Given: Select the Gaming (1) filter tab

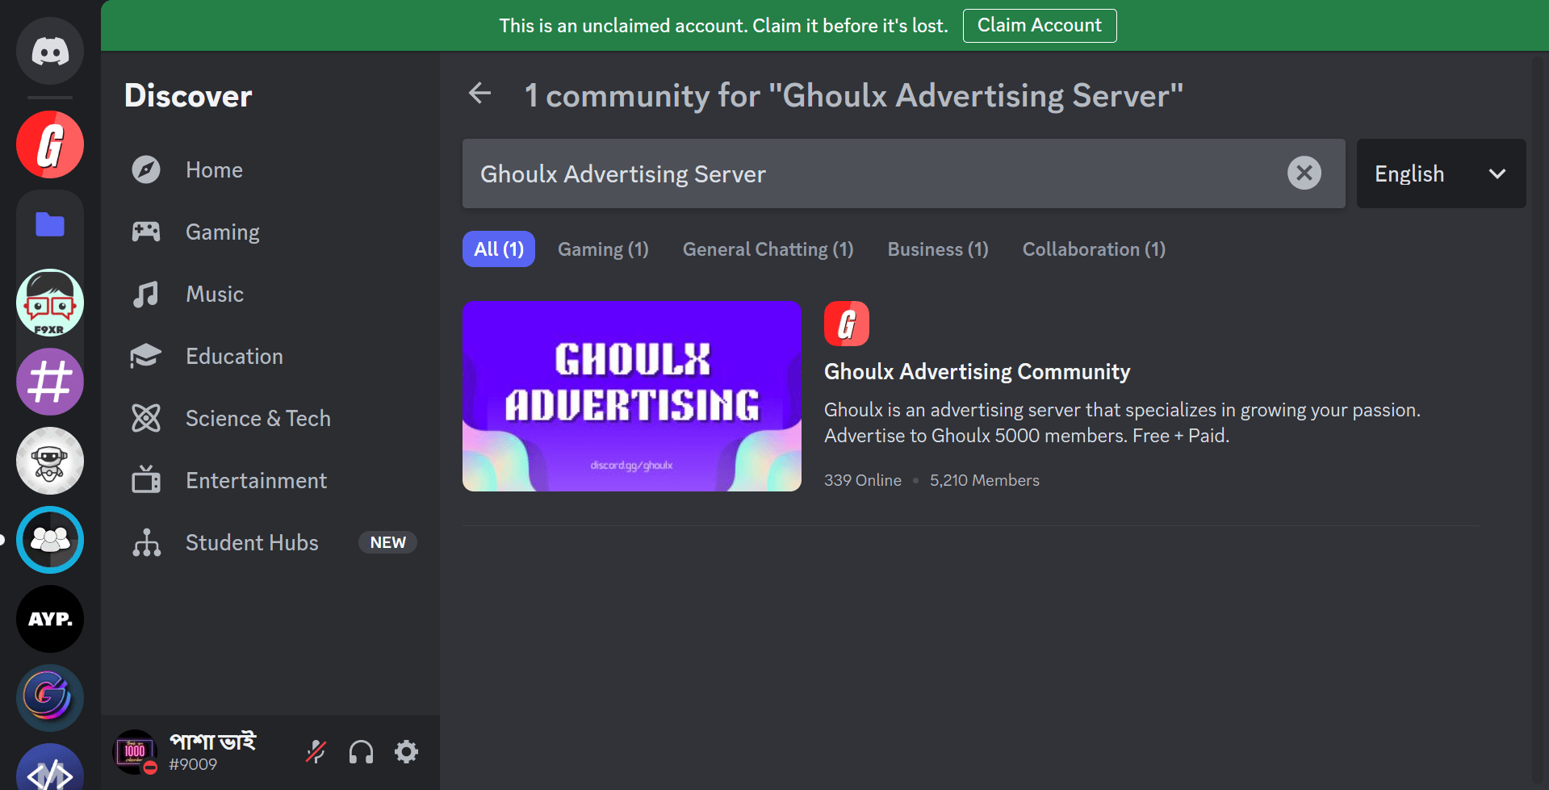Looking at the screenshot, I should 603,249.
